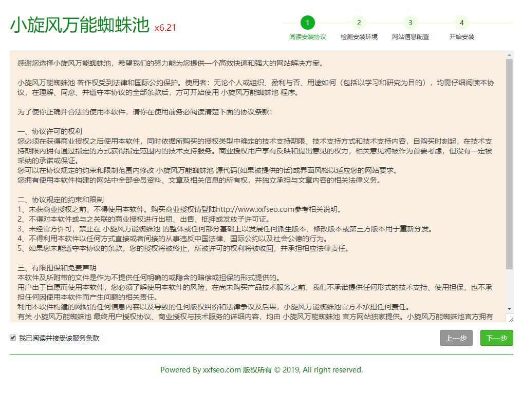The image size is (522, 394).
Task: Click the step 2 circle indicator
Action: pyautogui.click(x=359, y=23)
